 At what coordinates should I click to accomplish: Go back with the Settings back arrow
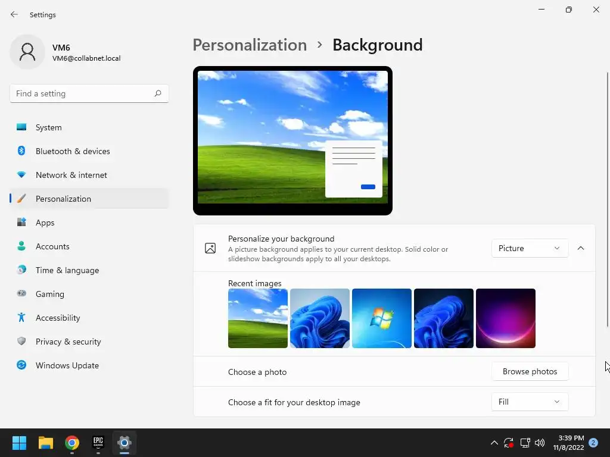[14, 14]
